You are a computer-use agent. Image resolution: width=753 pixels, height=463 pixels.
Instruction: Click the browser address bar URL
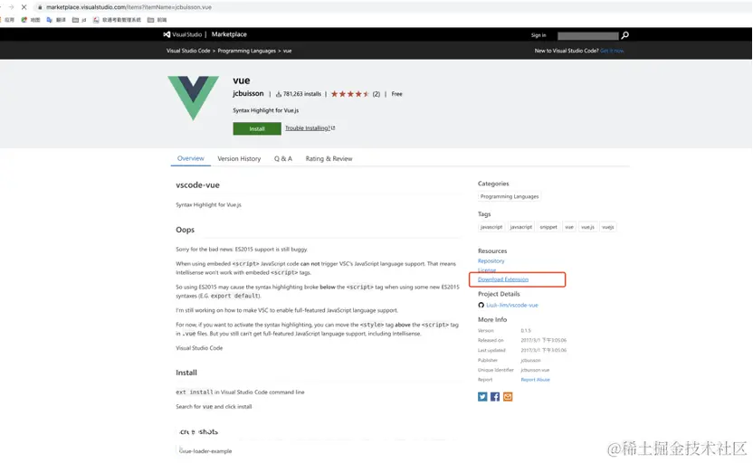pyautogui.click(x=129, y=7)
